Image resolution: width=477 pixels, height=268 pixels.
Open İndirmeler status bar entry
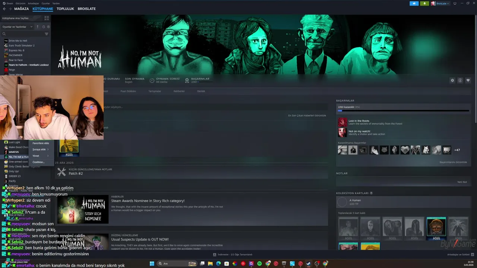point(233,255)
